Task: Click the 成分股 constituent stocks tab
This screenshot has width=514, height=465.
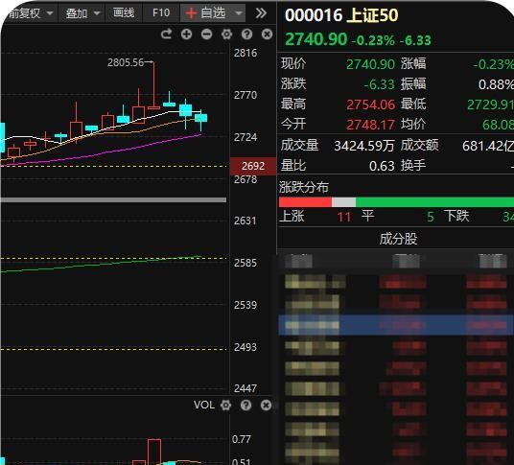Action: [398, 239]
